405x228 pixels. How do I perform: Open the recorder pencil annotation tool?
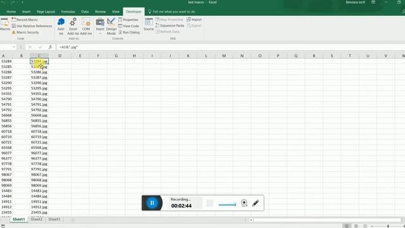[256, 203]
